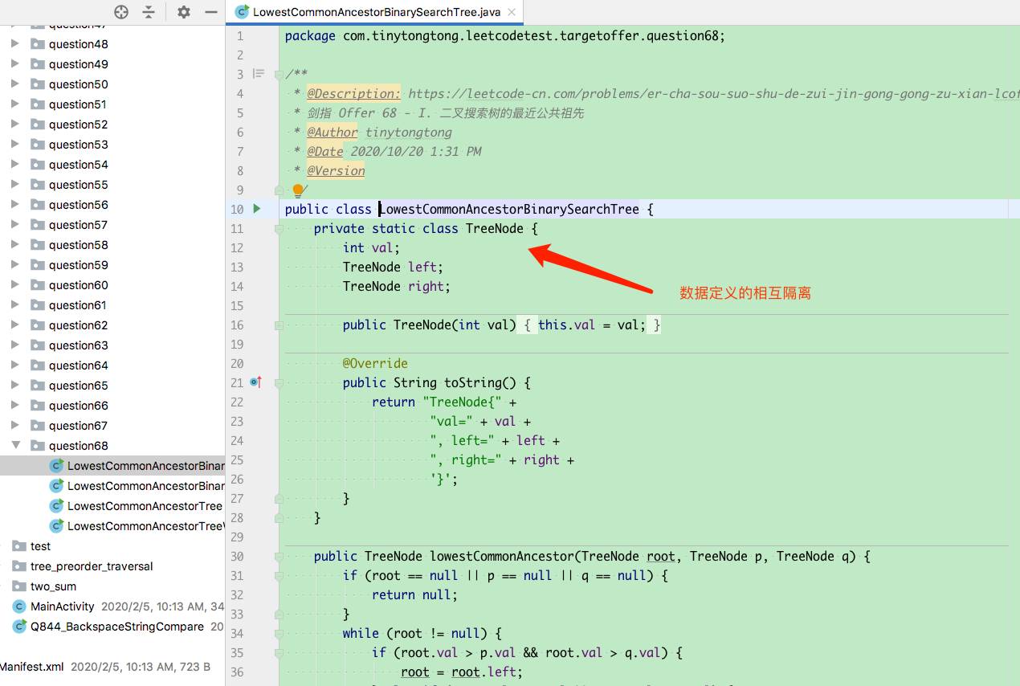
Task: Select the question61 folder
Action: [78, 305]
